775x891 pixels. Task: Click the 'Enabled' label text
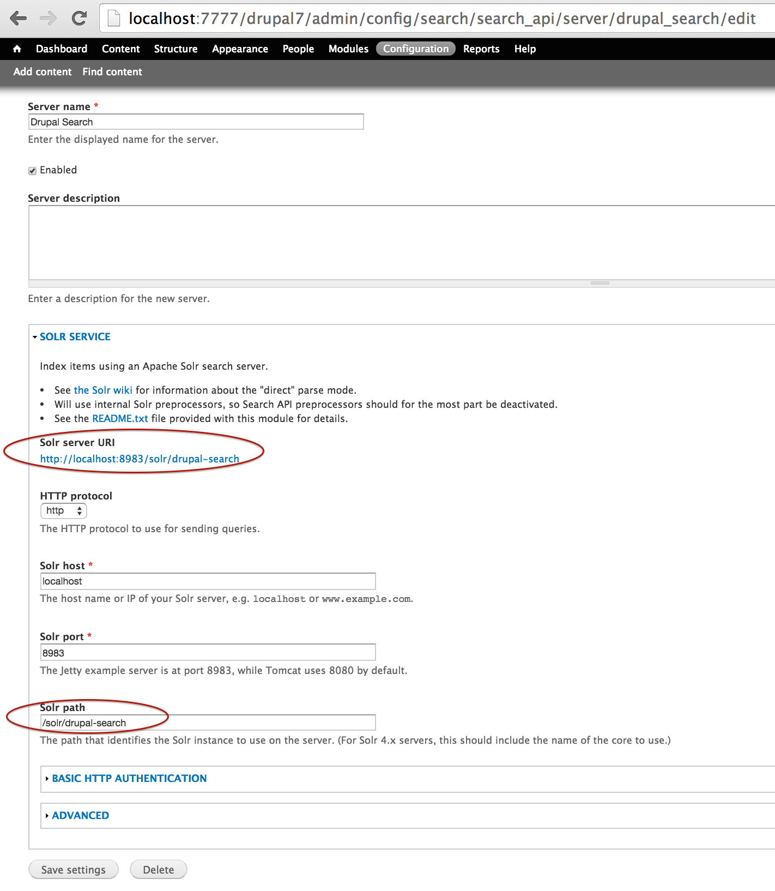58,170
